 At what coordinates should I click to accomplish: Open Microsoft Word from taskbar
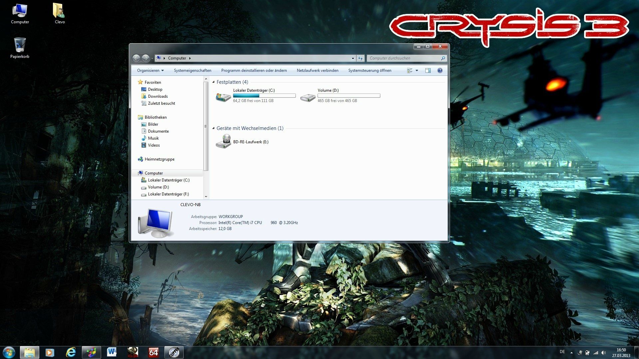[x=112, y=352]
